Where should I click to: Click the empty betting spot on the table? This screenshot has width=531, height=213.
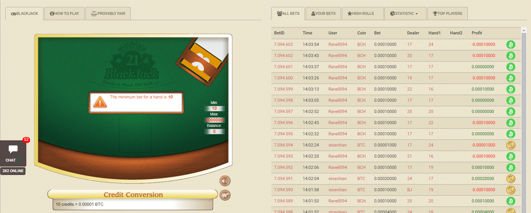click(135, 134)
